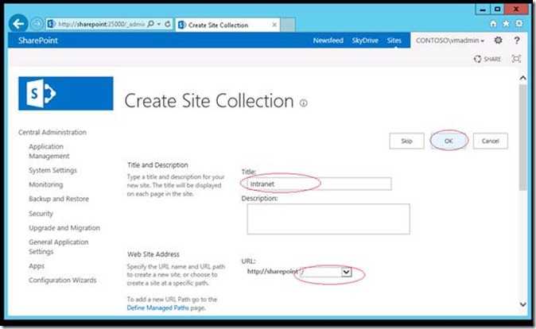Click the Title and Description heading
Image resolution: width=536 pixels, height=329 pixels.
157,165
